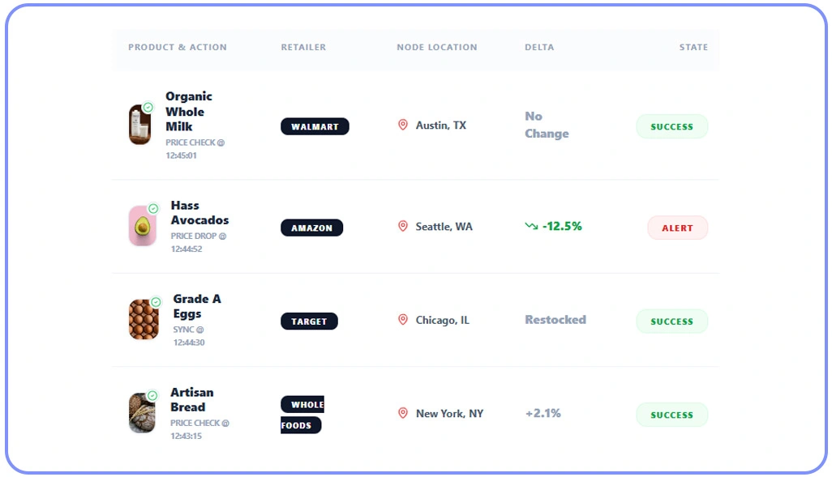832x477 pixels.
Task: Click the location pin next to Chicago, IL
Action: pyautogui.click(x=403, y=320)
